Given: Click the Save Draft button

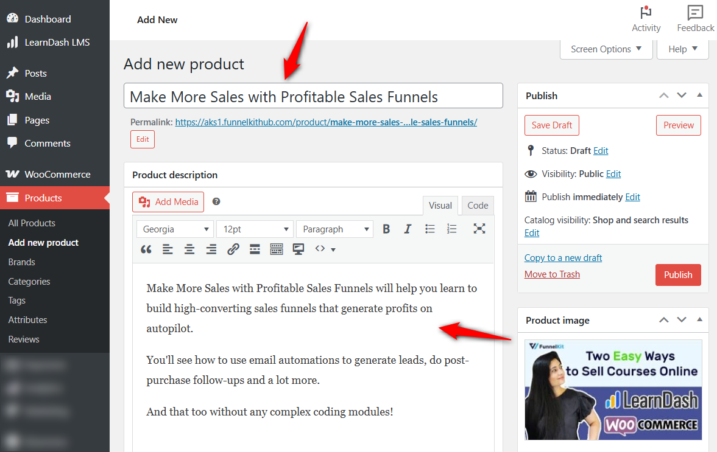Looking at the screenshot, I should tap(551, 125).
